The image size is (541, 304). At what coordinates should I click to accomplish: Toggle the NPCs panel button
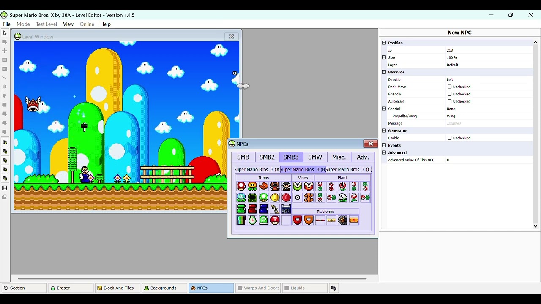pos(211,288)
